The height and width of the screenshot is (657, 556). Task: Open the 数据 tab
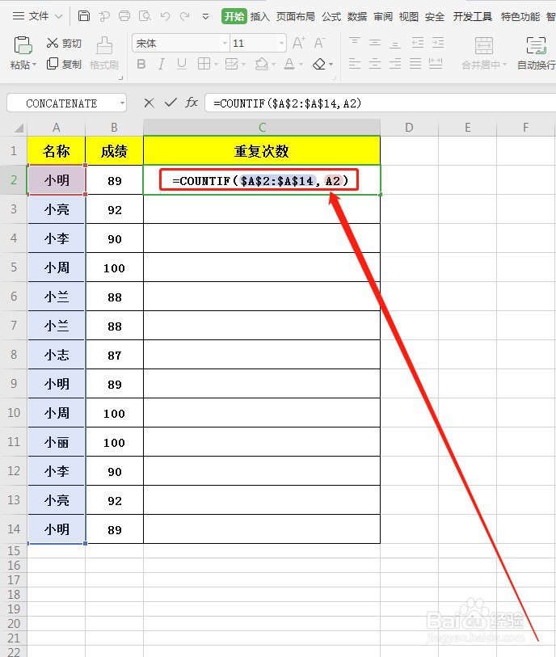tap(357, 16)
